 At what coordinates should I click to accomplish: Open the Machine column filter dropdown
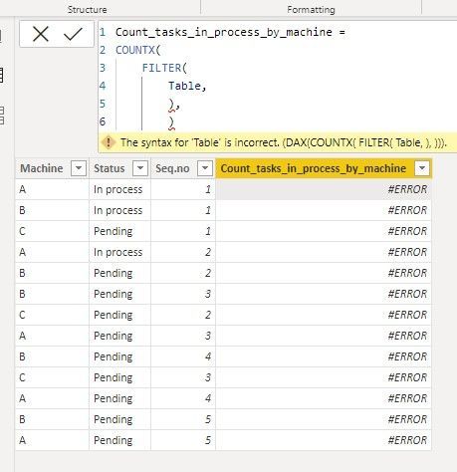(79, 168)
